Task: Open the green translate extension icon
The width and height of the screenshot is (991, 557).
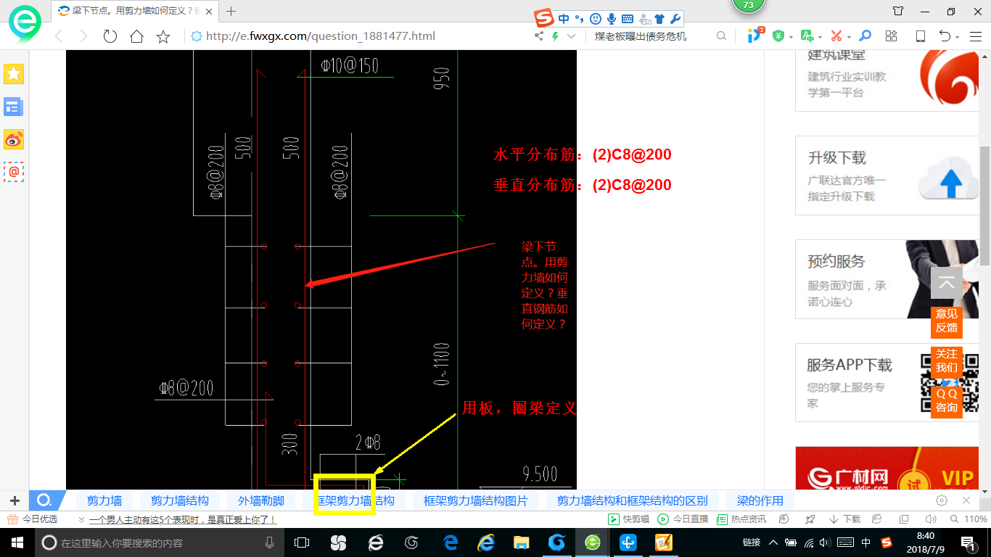Action: click(x=807, y=36)
